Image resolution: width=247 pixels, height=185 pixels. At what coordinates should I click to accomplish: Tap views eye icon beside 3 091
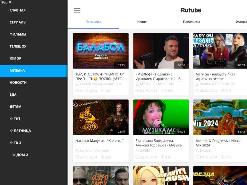coord(162,91)
